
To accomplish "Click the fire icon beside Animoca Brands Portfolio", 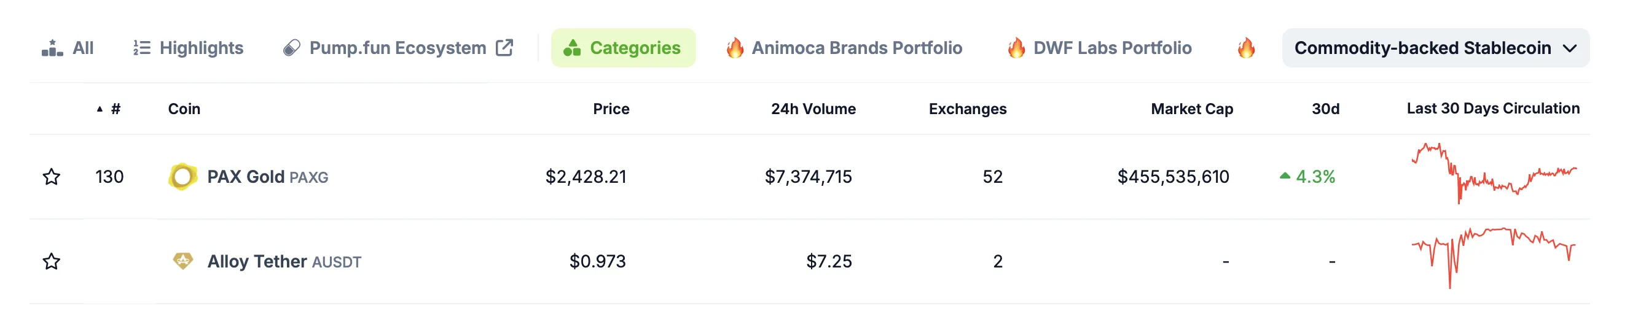I will [x=734, y=48].
